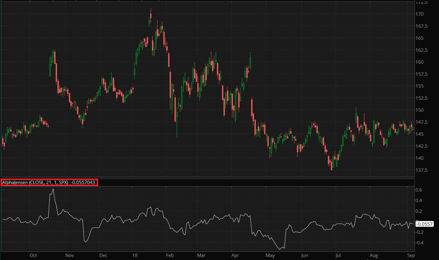Click the Apr label on time axis
439x260 pixels.
point(236,255)
